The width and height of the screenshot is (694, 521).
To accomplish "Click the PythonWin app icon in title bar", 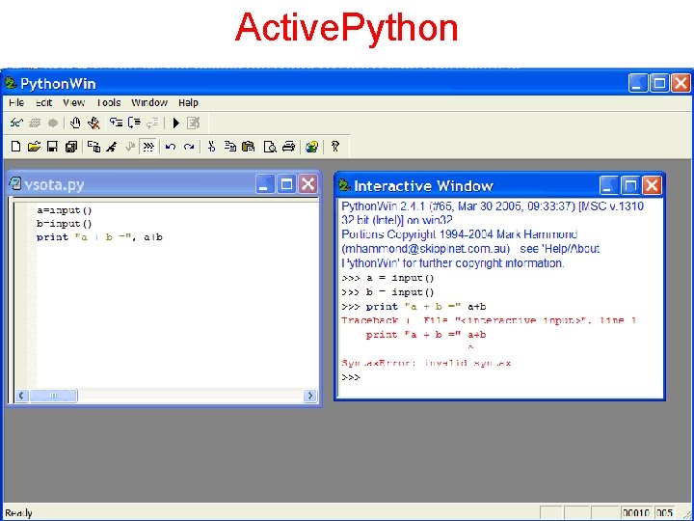I will 11,83.
